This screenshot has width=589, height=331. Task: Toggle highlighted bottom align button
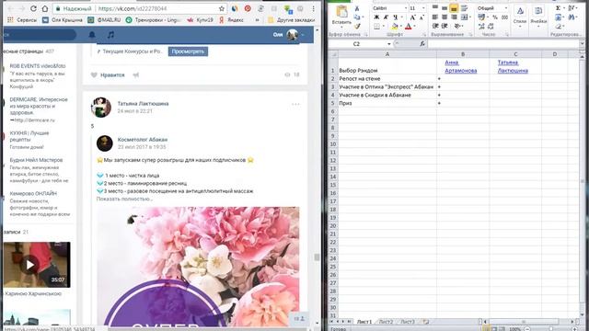pyautogui.click(x=454, y=8)
